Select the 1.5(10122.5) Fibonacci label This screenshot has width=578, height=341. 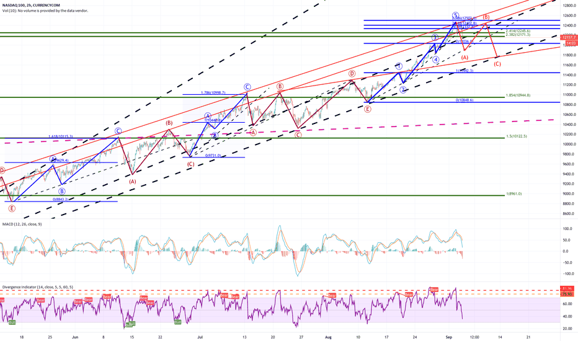[x=517, y=136]
